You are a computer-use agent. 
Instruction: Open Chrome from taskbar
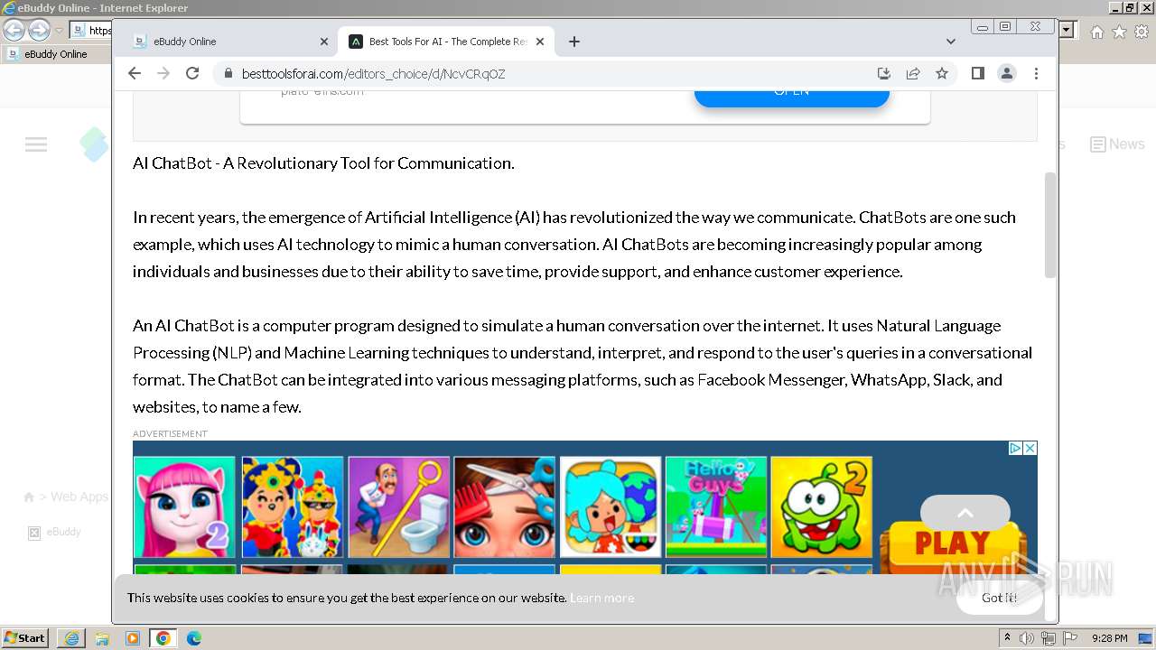163,638
